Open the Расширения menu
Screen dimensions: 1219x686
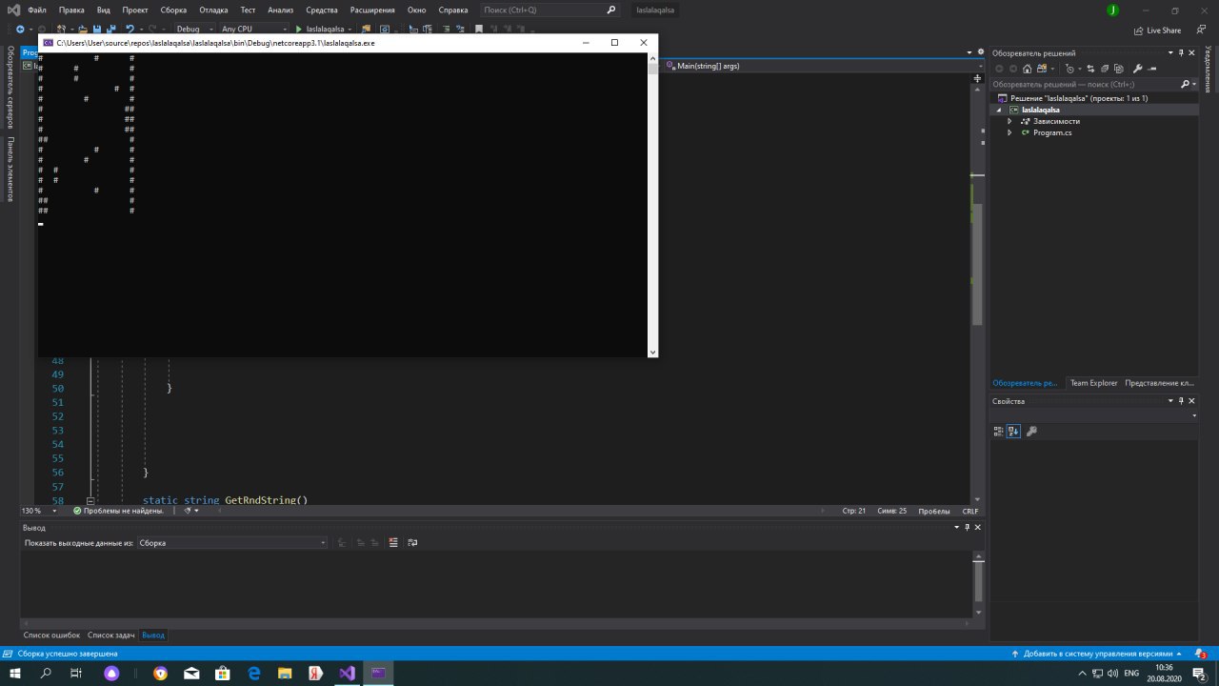[372, 10]
